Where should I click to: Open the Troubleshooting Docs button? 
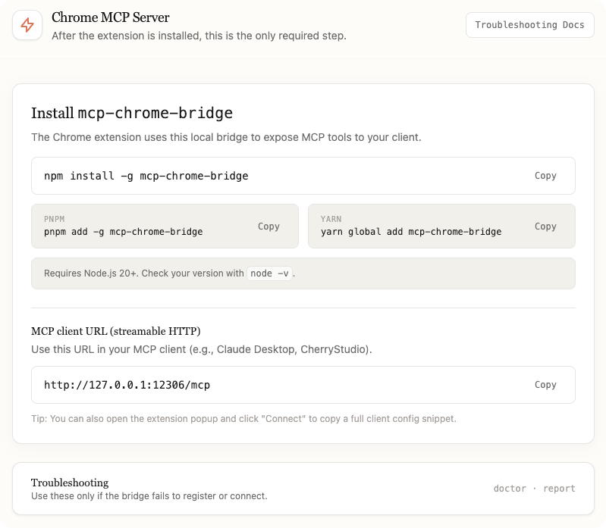pyautogui.click(x=529, y=25)
